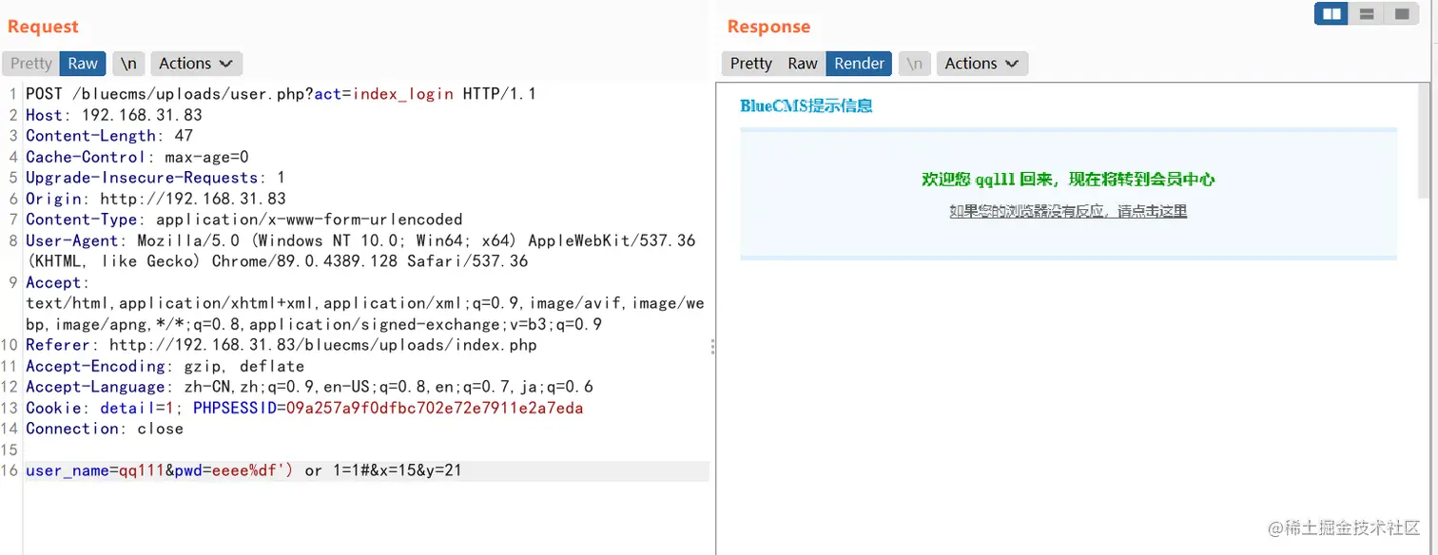Select the Pretty tab in Request panel

click(x=31, y=64)
